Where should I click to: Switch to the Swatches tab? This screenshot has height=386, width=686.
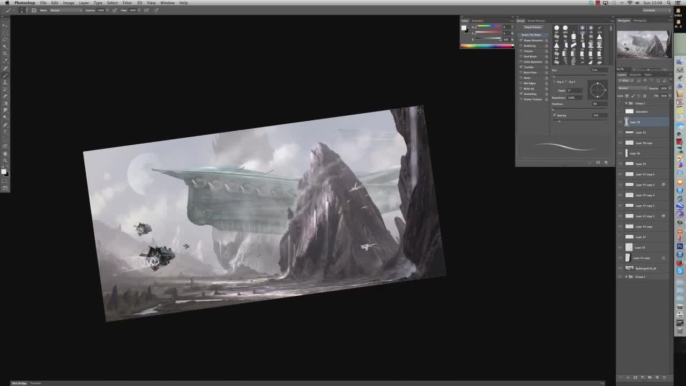pos(477,21)
